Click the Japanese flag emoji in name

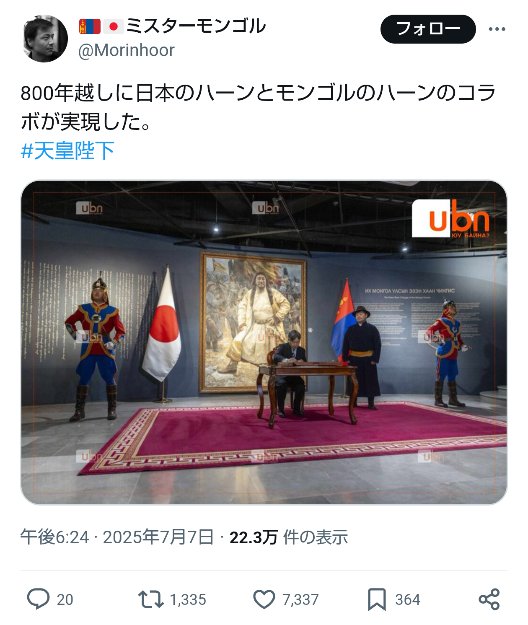113,26
